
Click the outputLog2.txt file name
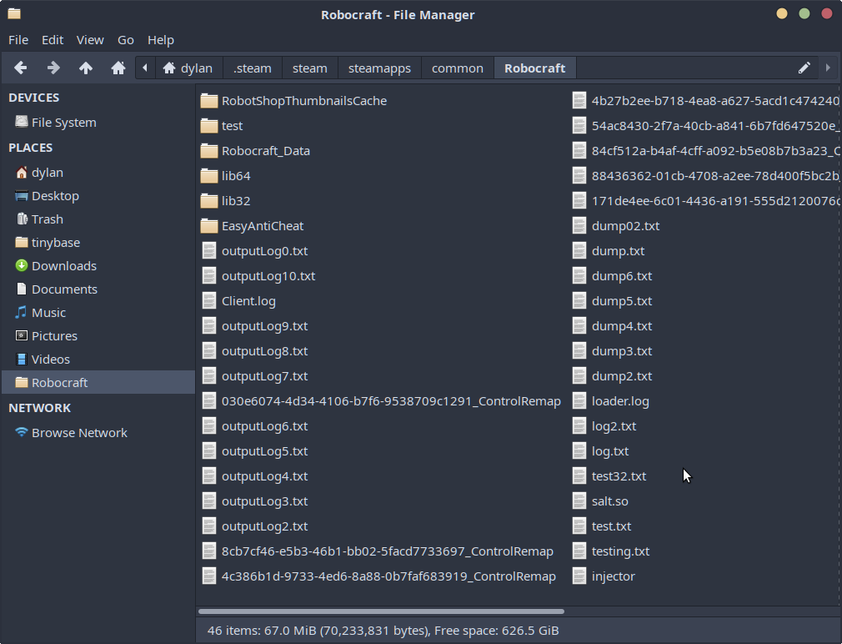click(x=265, y=526)
